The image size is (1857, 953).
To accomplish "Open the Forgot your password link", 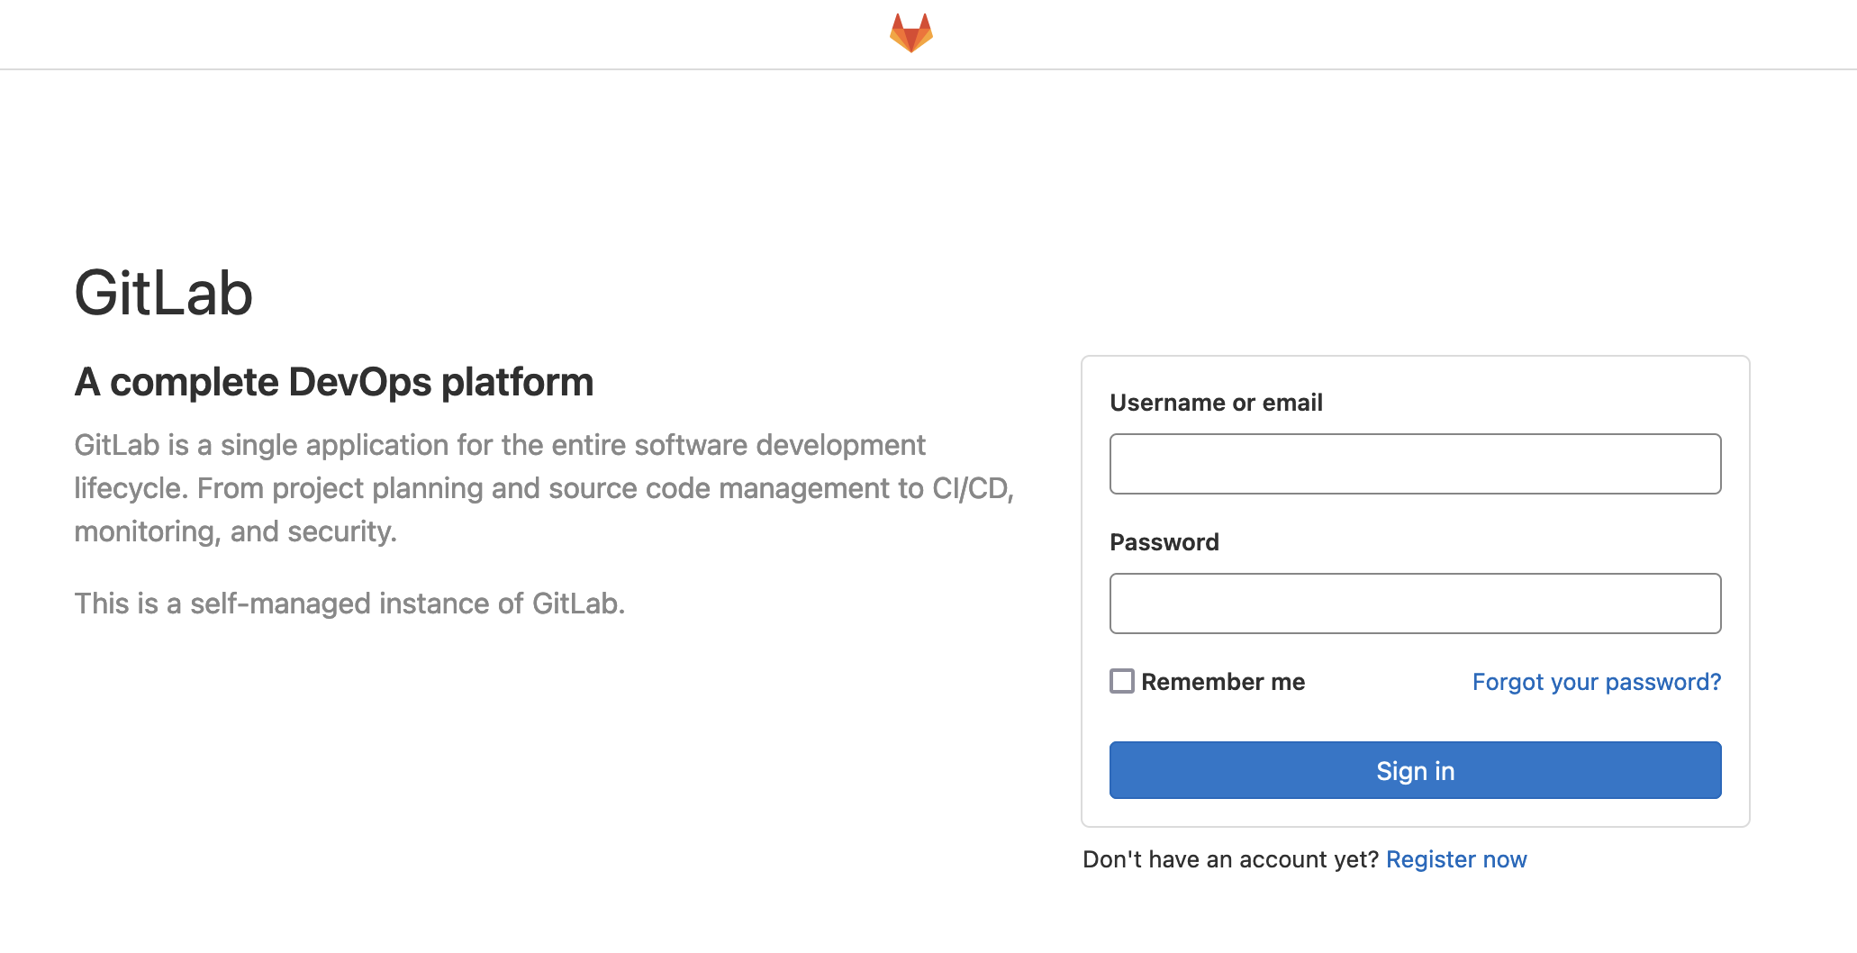I will (1596, 682).
